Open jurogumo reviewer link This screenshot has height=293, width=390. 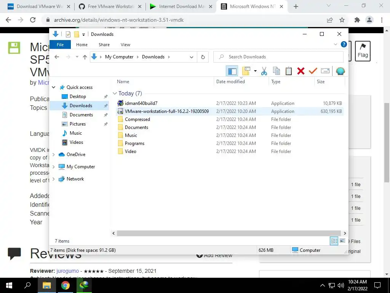(x=68, y=271)
